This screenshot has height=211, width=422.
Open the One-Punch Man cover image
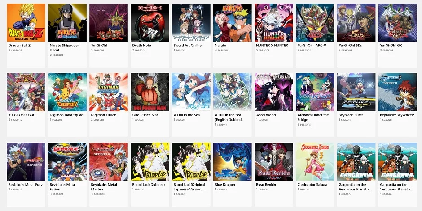pyautogui.click(x=150, y=92)
